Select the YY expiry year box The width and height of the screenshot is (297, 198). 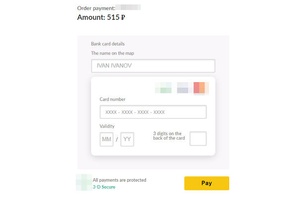(x=127, y=139)
